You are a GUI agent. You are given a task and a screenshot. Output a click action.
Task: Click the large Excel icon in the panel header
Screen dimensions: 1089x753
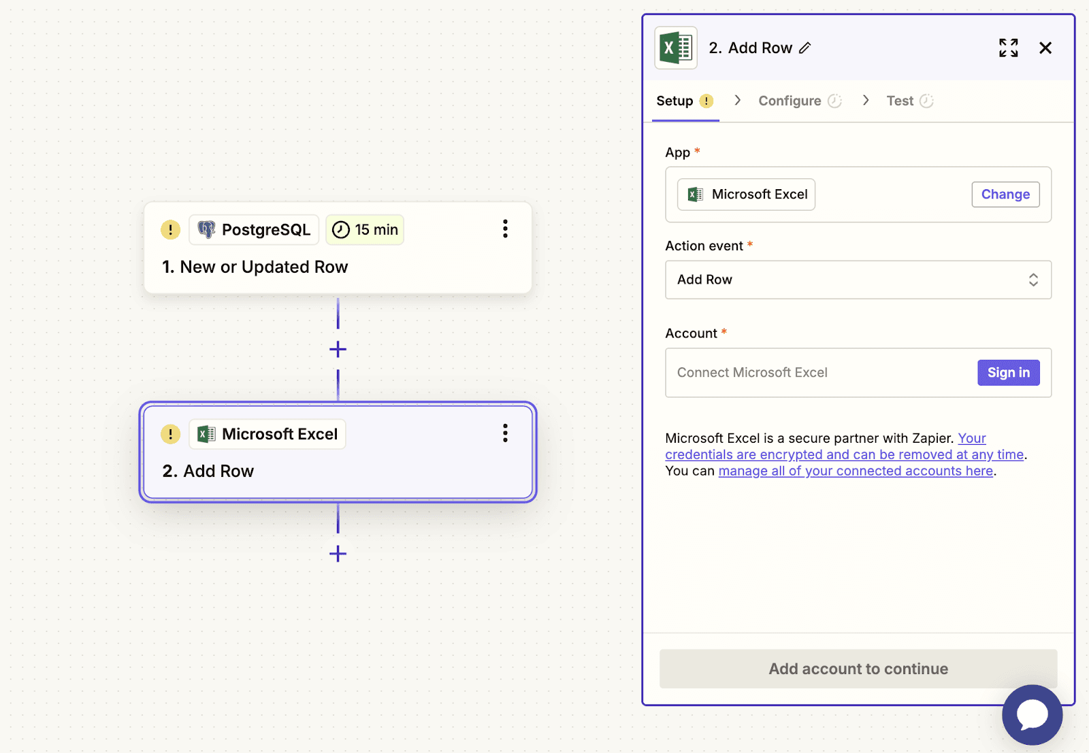(676, 48)
